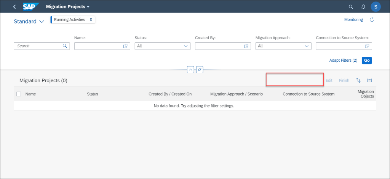Pin the filter header
This screenshot has width=390, height=179.
point(200,70)
